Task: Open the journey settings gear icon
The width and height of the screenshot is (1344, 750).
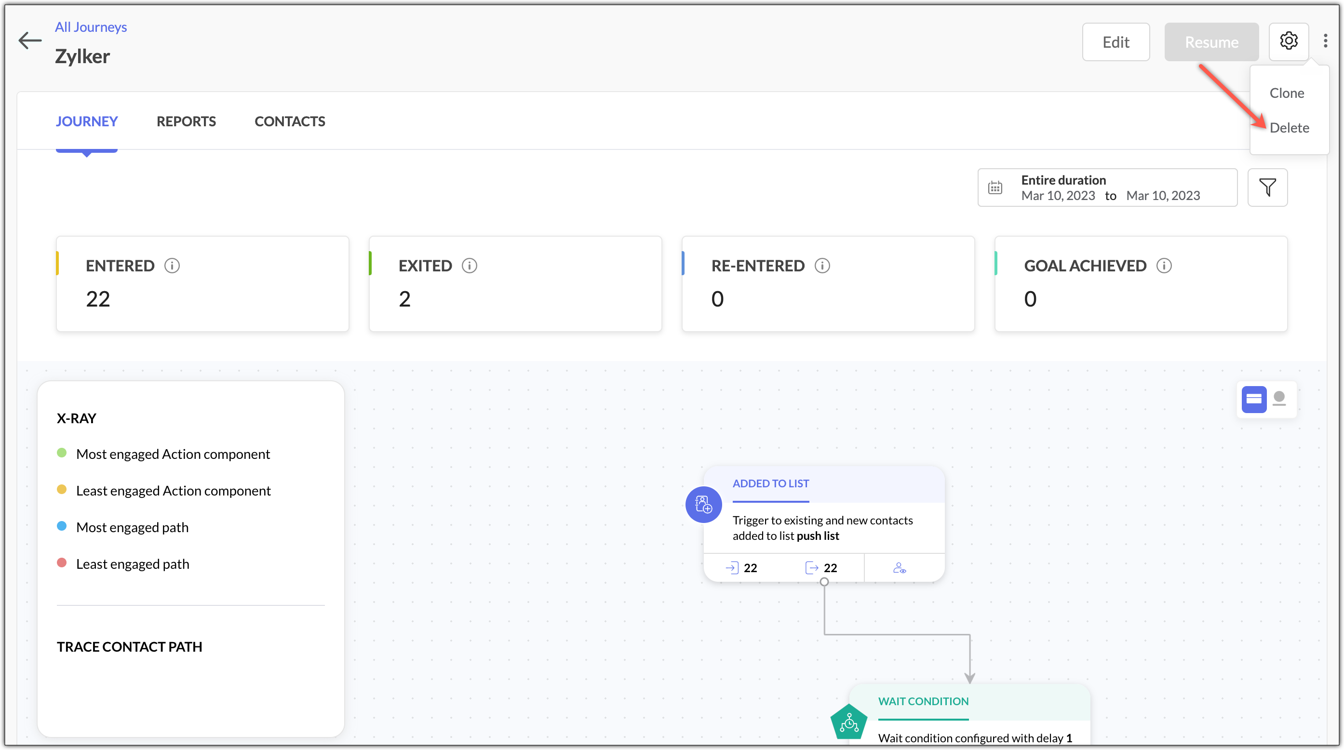Action: coord(1288,41)
